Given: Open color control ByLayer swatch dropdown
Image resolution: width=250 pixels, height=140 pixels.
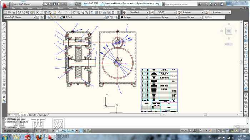Looking at the screenshot, I should [x=134, y=17].
